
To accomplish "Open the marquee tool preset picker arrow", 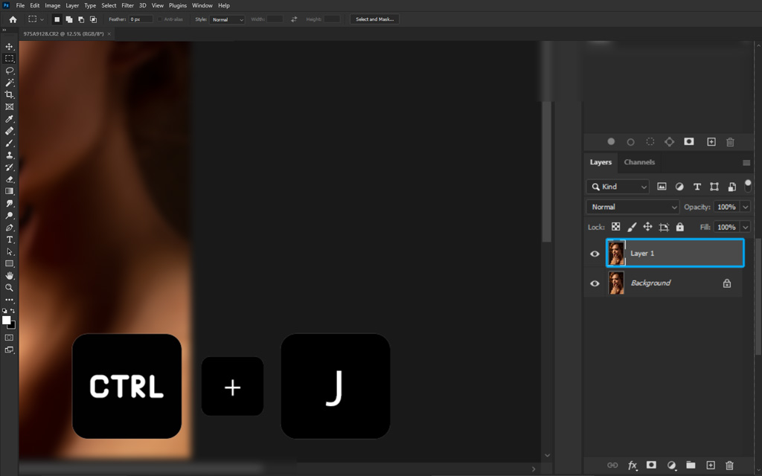I will click(42, 19).
